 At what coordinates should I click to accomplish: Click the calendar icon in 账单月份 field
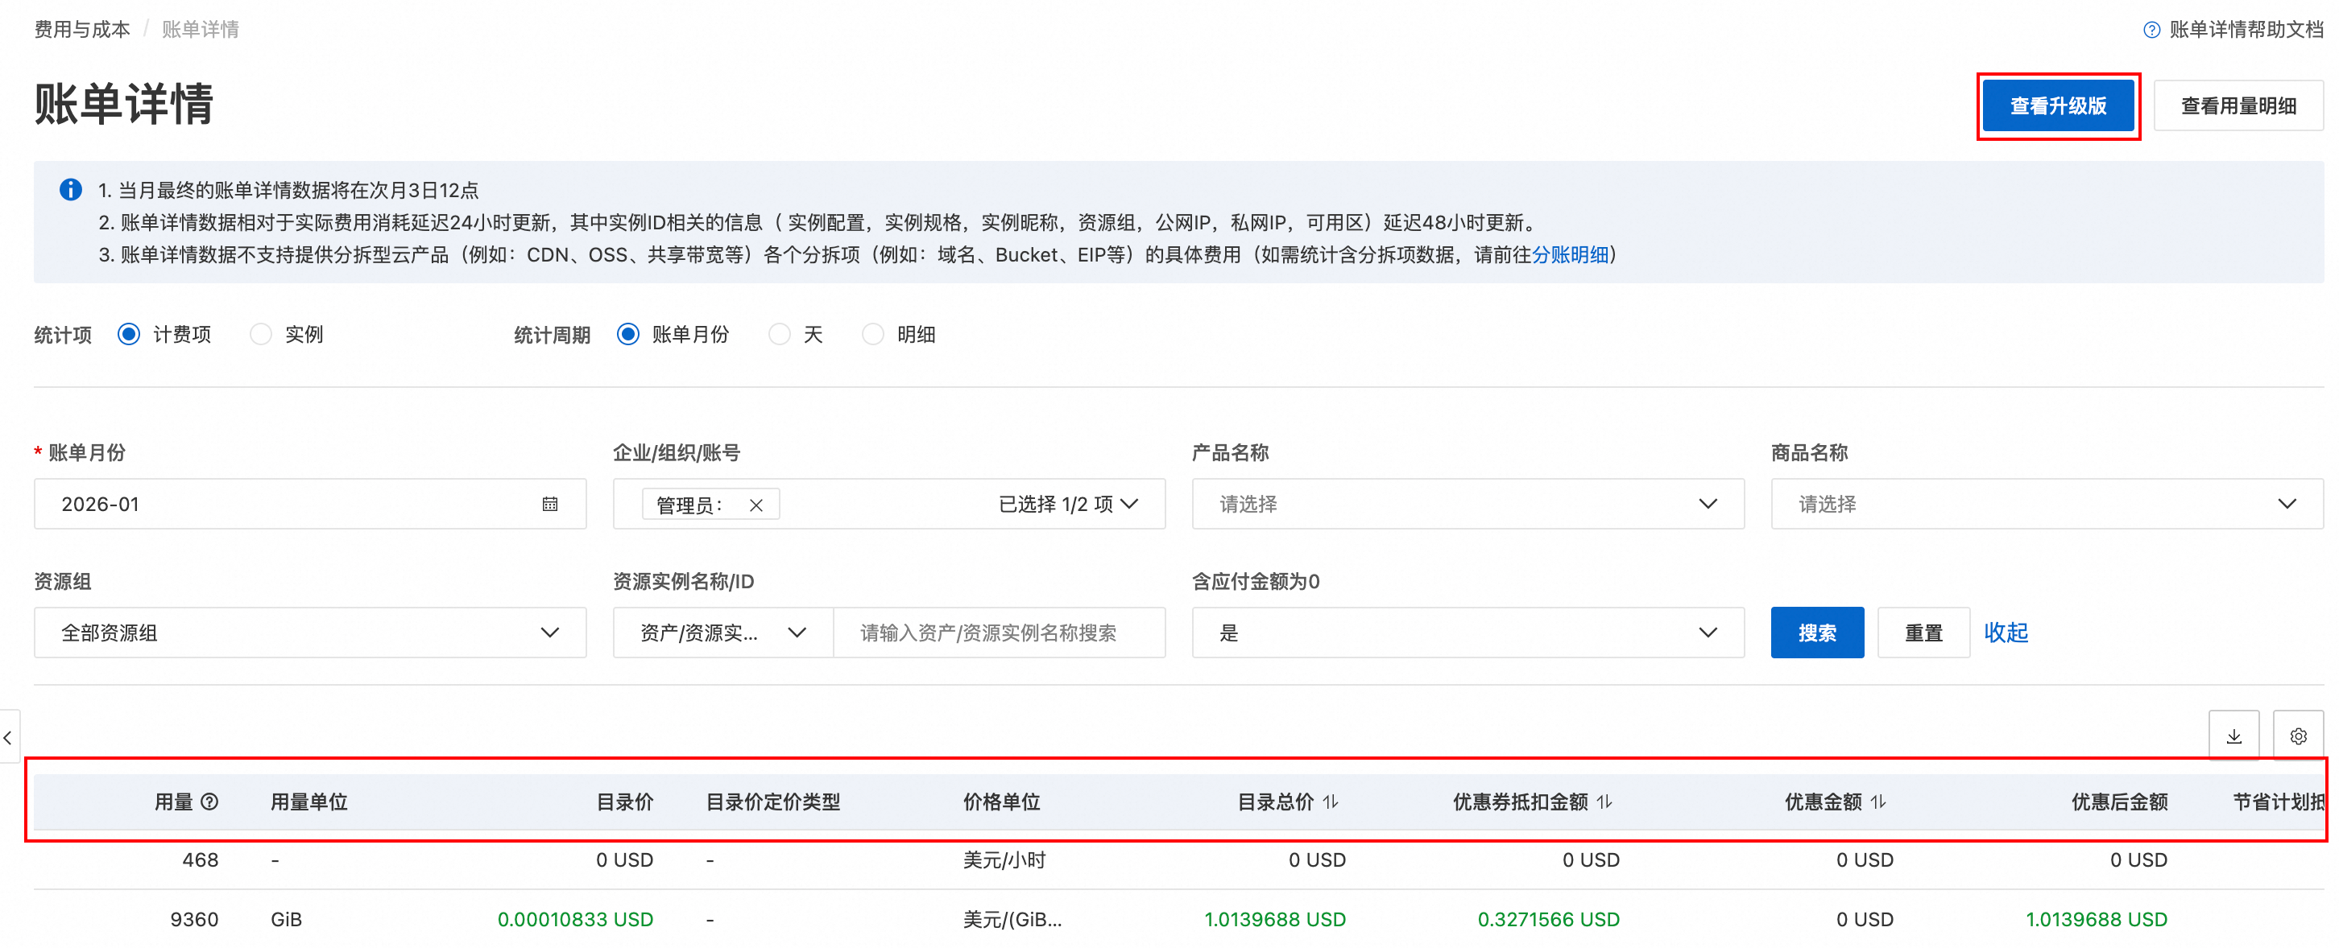[x=549, y=505]
